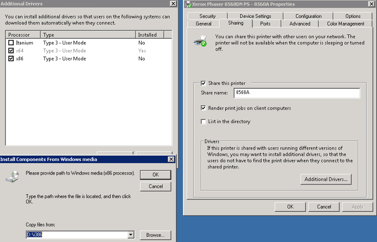The height and width of the screenshot is (242, 377).
Task: Click Cancel in Install Components dialog
Action: (156, 186)
